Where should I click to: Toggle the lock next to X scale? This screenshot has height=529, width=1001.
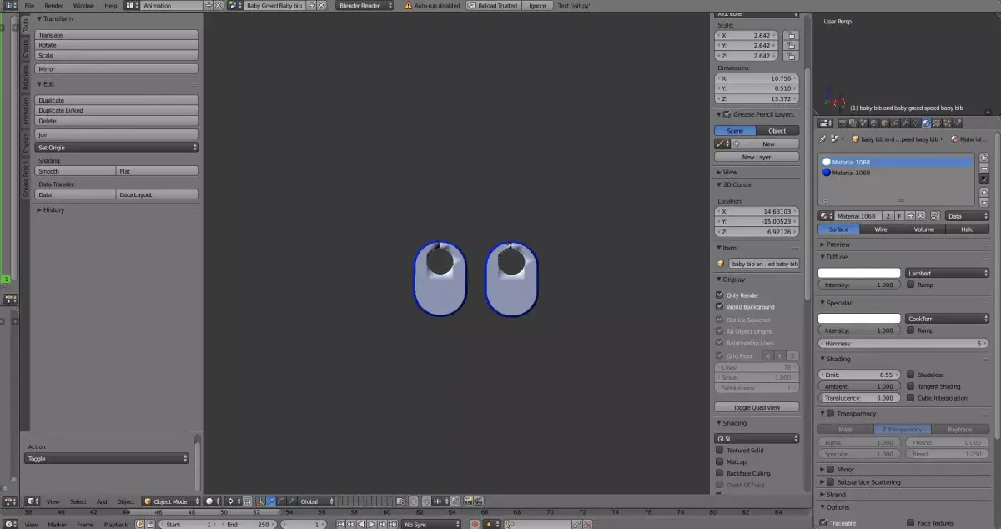[791, 35]
